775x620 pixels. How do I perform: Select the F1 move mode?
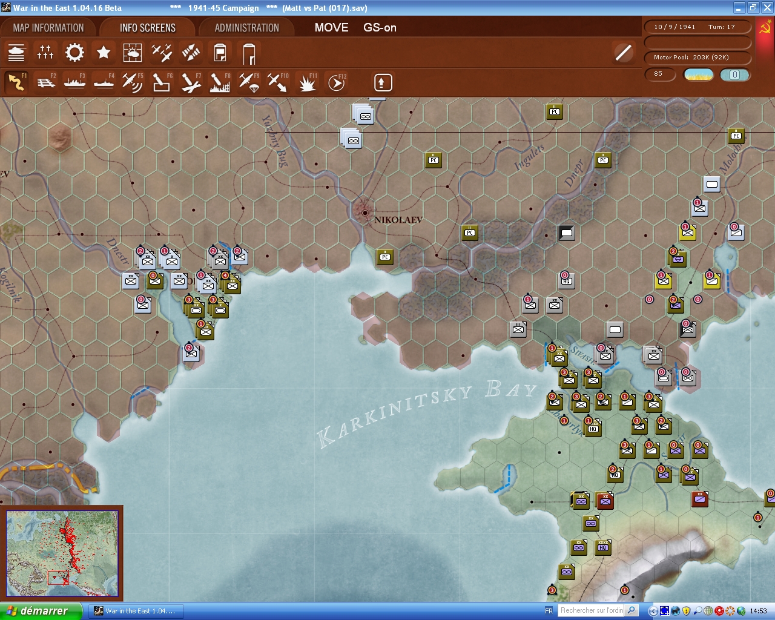click(16, 82)
